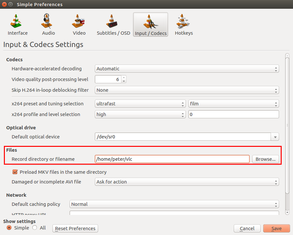
Task: Focus the Record directory or filename field
Action: tap(172, 159)
